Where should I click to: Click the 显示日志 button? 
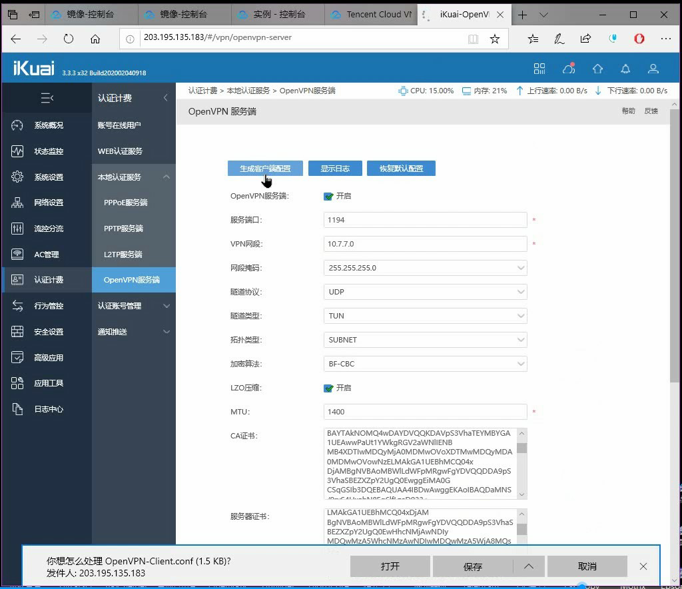click(x=334, y=169)
